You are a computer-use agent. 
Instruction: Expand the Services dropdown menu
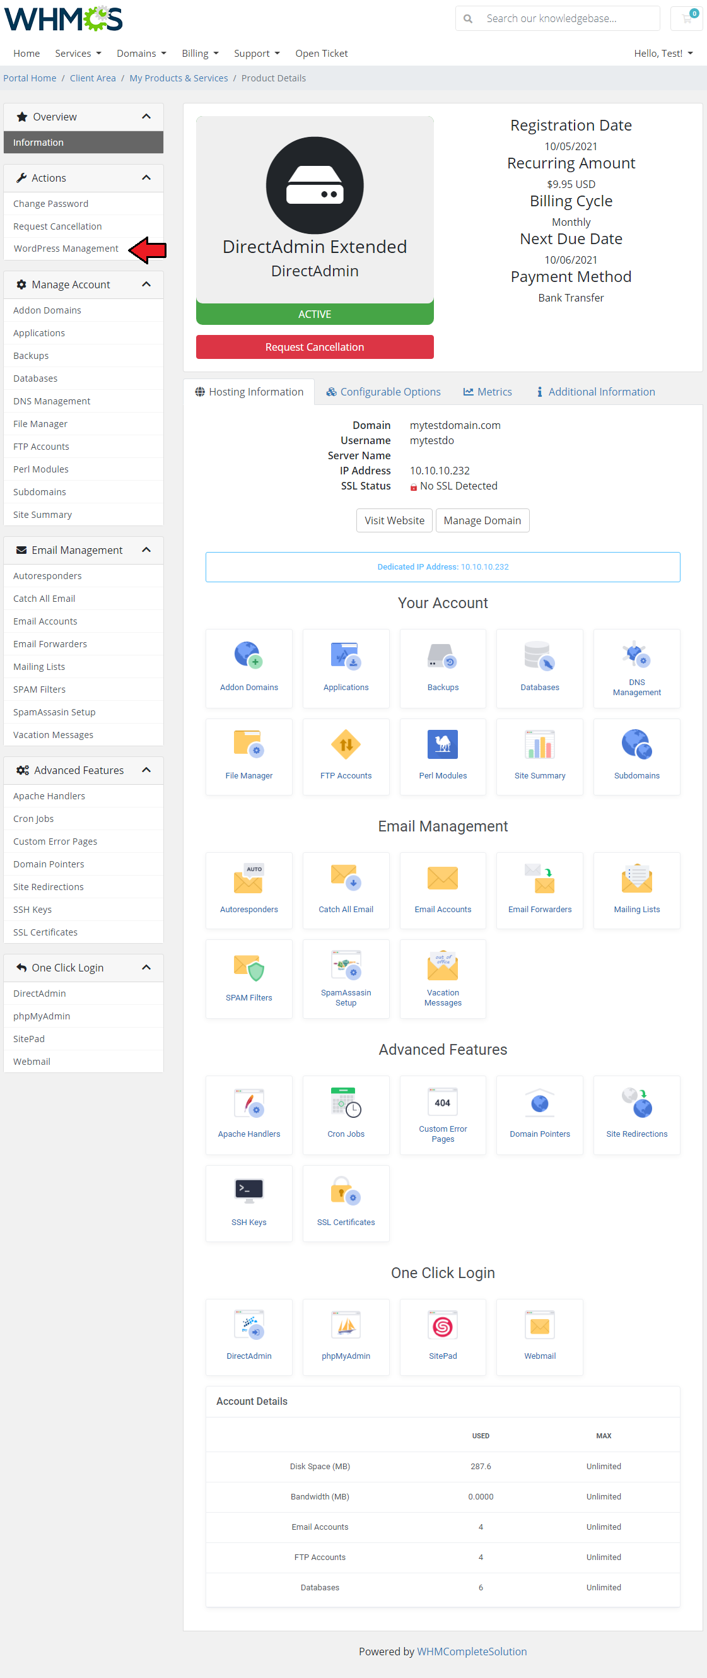pyautogui.click(x=78, y=54)
